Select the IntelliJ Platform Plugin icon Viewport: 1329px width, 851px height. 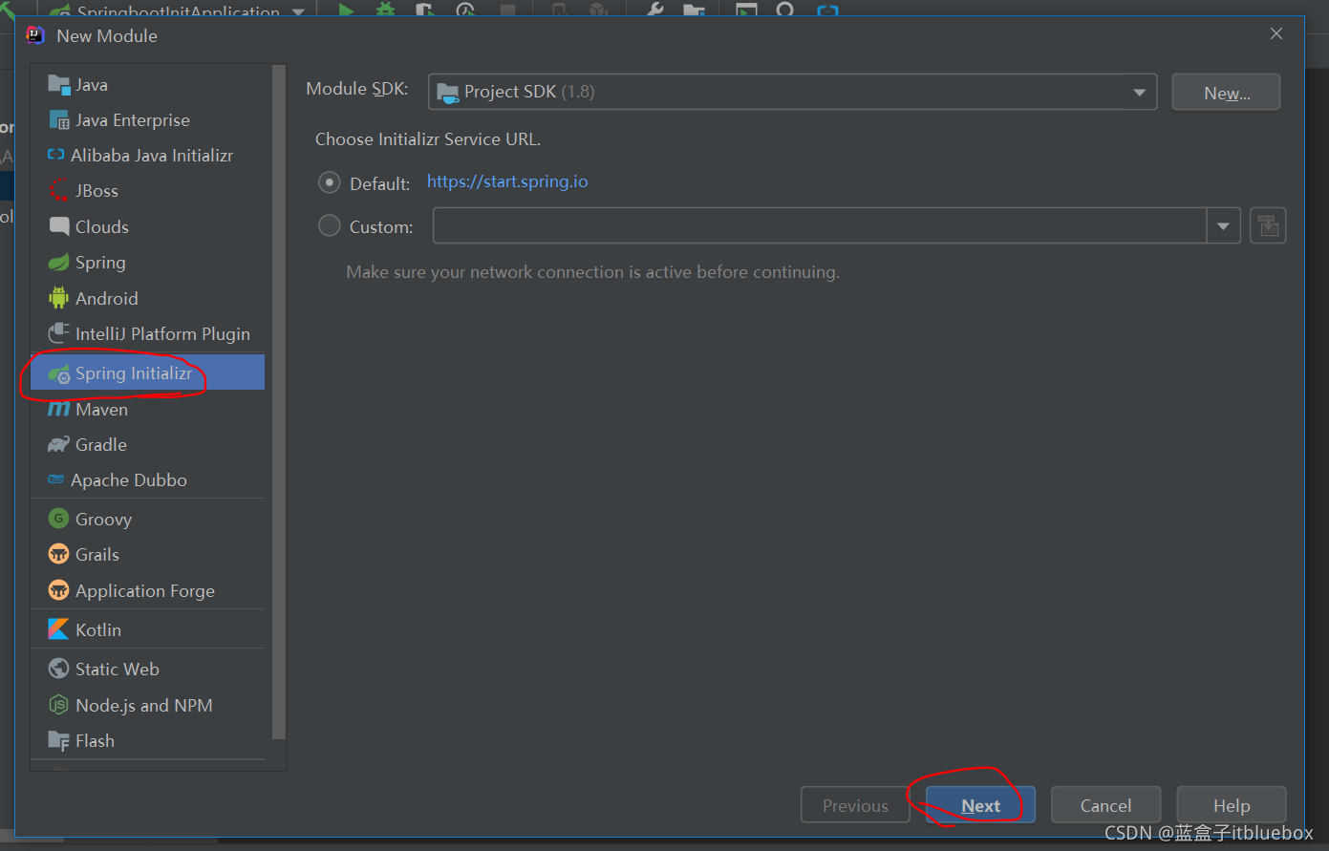pos(58,333)
